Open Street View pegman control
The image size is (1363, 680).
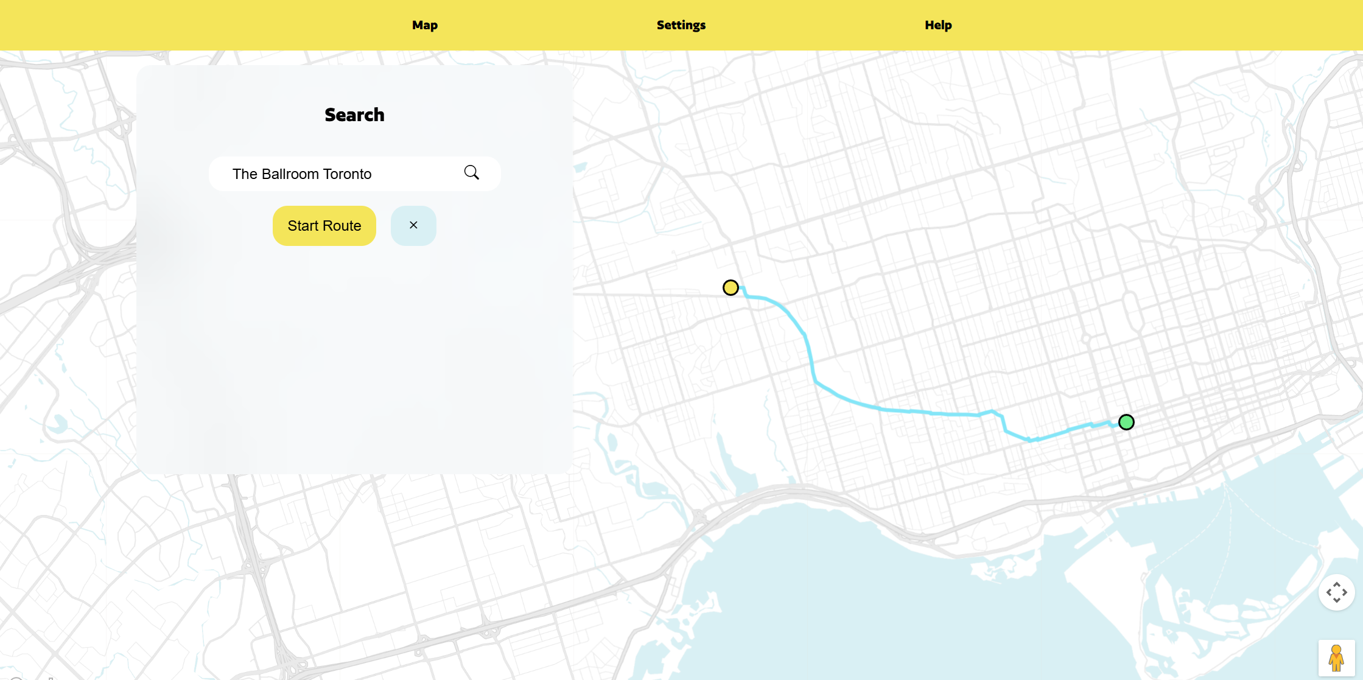click(1336, 658)
